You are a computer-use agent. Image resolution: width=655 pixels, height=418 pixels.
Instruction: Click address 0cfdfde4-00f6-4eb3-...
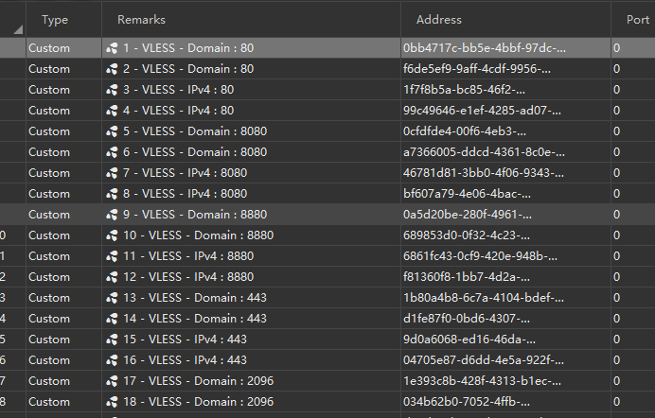click(465, 131)
